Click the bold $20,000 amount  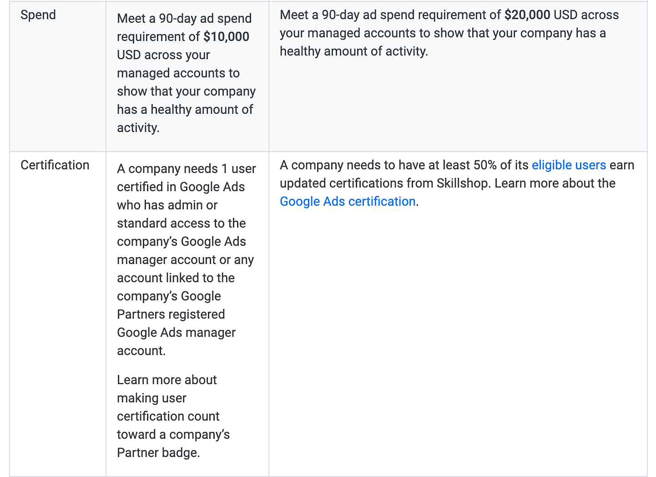[x=527, y=15]
